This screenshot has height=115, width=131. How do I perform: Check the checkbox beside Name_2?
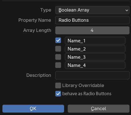(58, 49)
